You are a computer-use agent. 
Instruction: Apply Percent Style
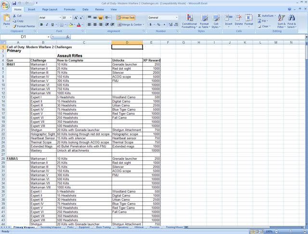(x=158, y=25)
